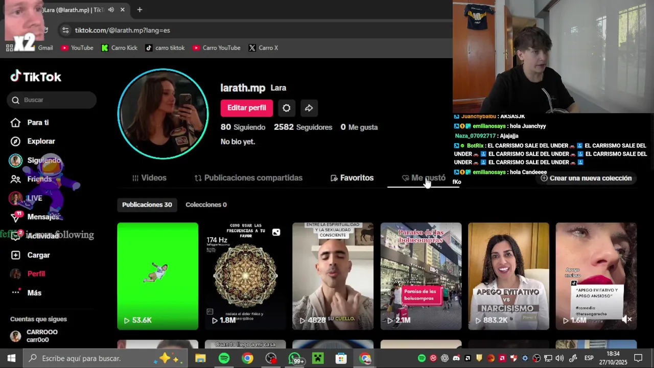Open OBS Studio from the taskbar

click(271, 358)
